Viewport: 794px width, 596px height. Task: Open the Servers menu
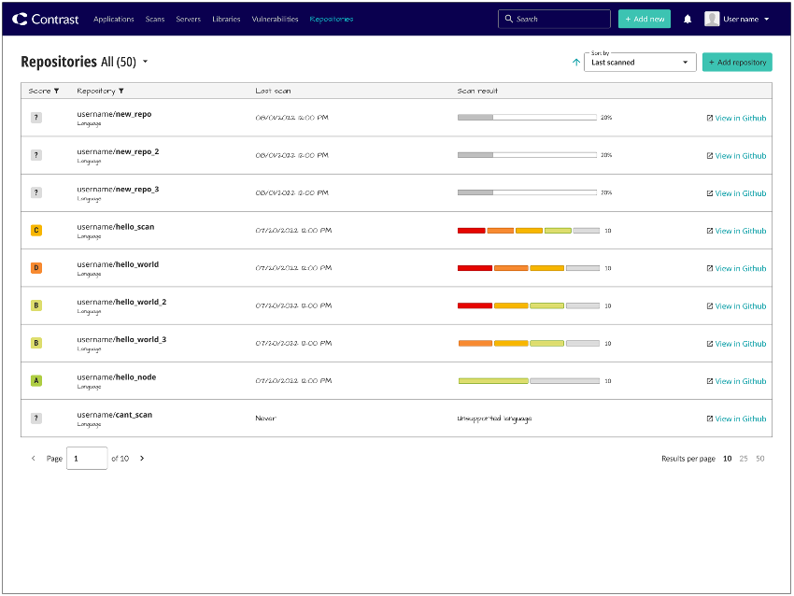click(x=189, y=20)
